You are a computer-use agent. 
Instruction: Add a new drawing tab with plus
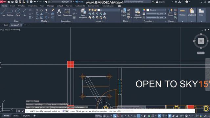[26, 25]
